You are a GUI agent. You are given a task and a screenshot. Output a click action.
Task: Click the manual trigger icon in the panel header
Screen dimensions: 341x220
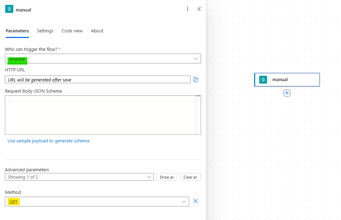point(9,9)
